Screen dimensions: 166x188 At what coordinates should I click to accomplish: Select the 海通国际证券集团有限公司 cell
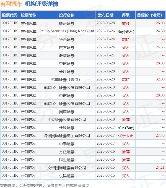point(67,136)
